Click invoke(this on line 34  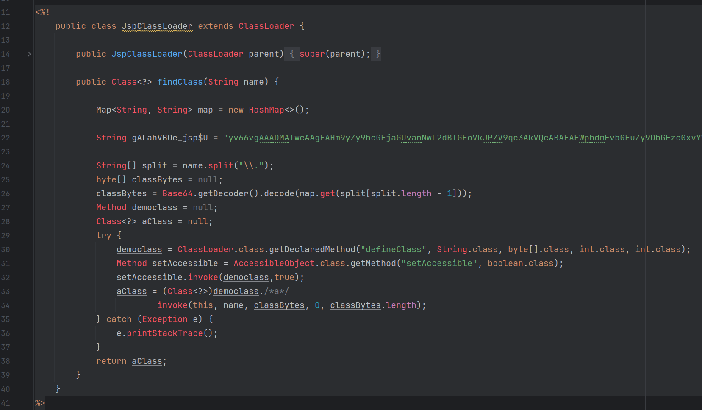pyautogui.click(x=185, y=305)
